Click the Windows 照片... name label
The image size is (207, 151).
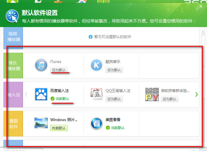point(64,120)
